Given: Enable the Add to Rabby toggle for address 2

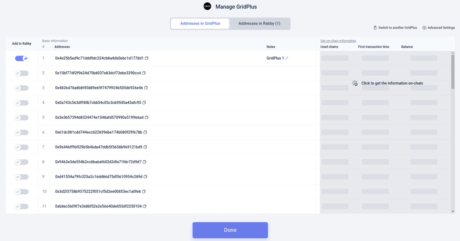Looking at the screenshot, I should click(x=22, y=72).
